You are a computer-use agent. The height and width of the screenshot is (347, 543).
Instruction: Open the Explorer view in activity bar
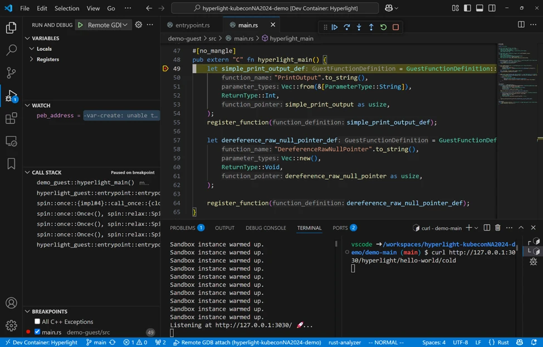[x=11, y=28]
